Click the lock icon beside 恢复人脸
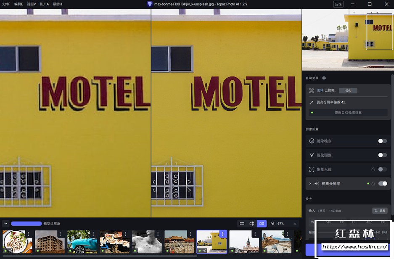The height and width of the screenshot is (259, 394). tap(373, 169)
